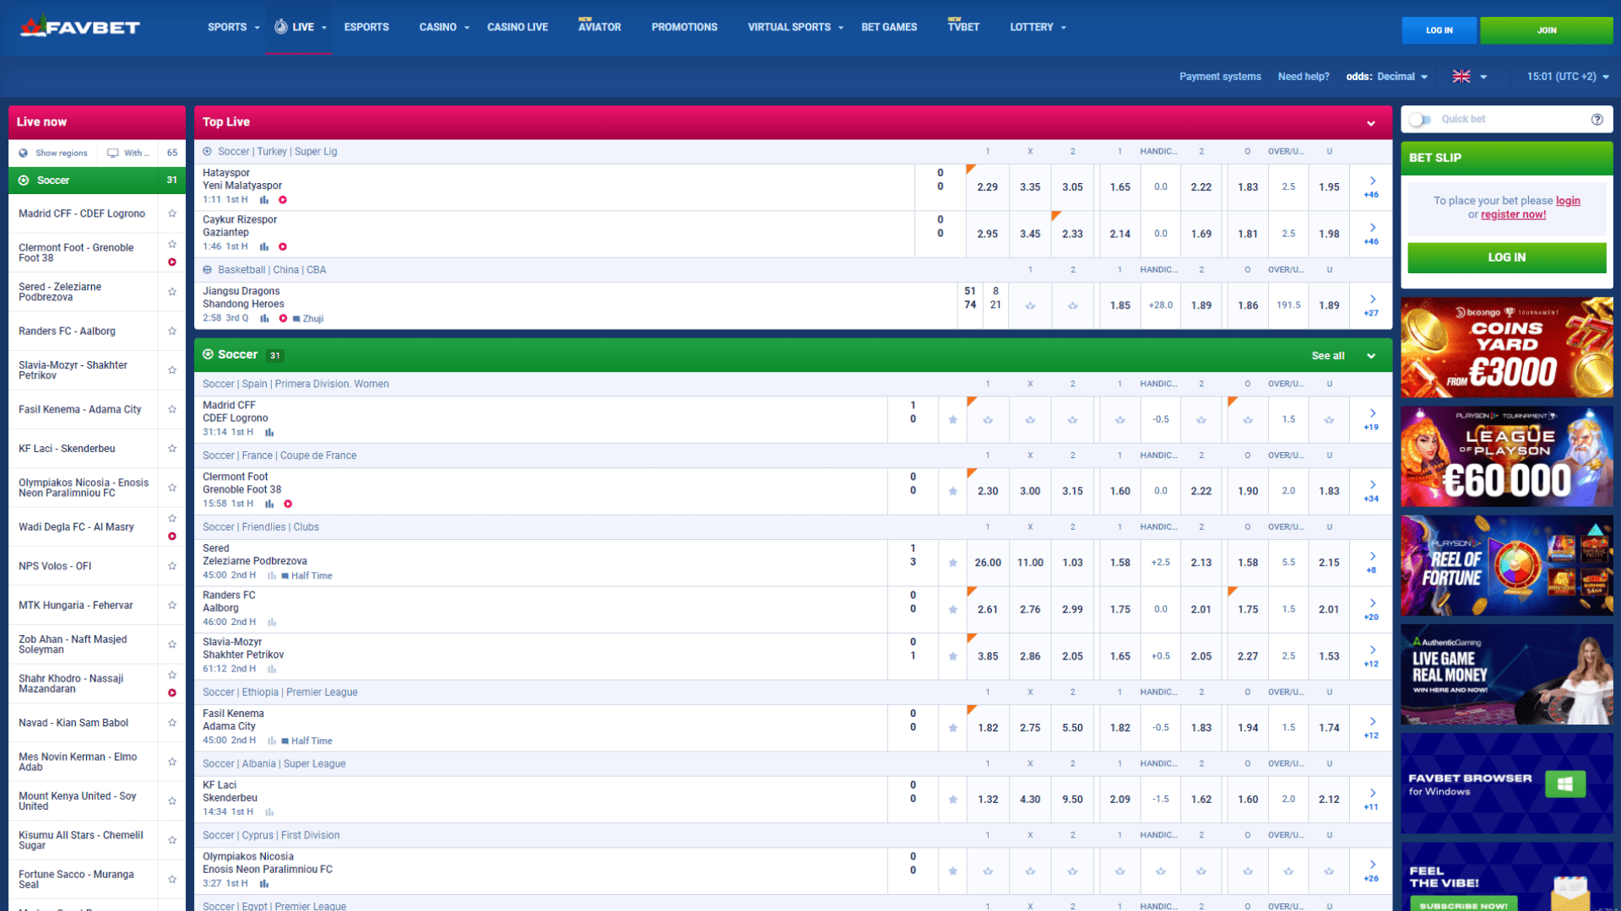
Task: Open Casino Live section
Action: click(518, 27)
